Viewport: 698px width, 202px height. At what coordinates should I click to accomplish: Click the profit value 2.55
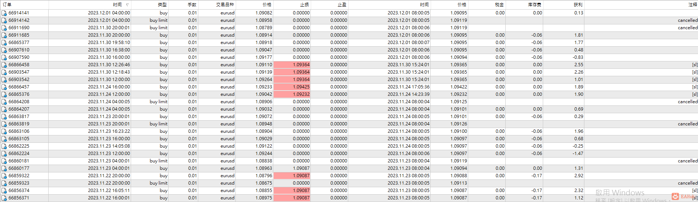pyautogui.click(x=579, y=65)
